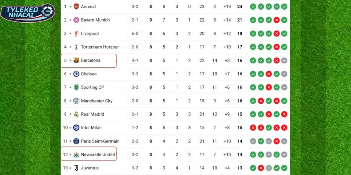The image size is (351, 175).
Task: Click the Manchester City crest icon
Action: click(x=76, y=101)
